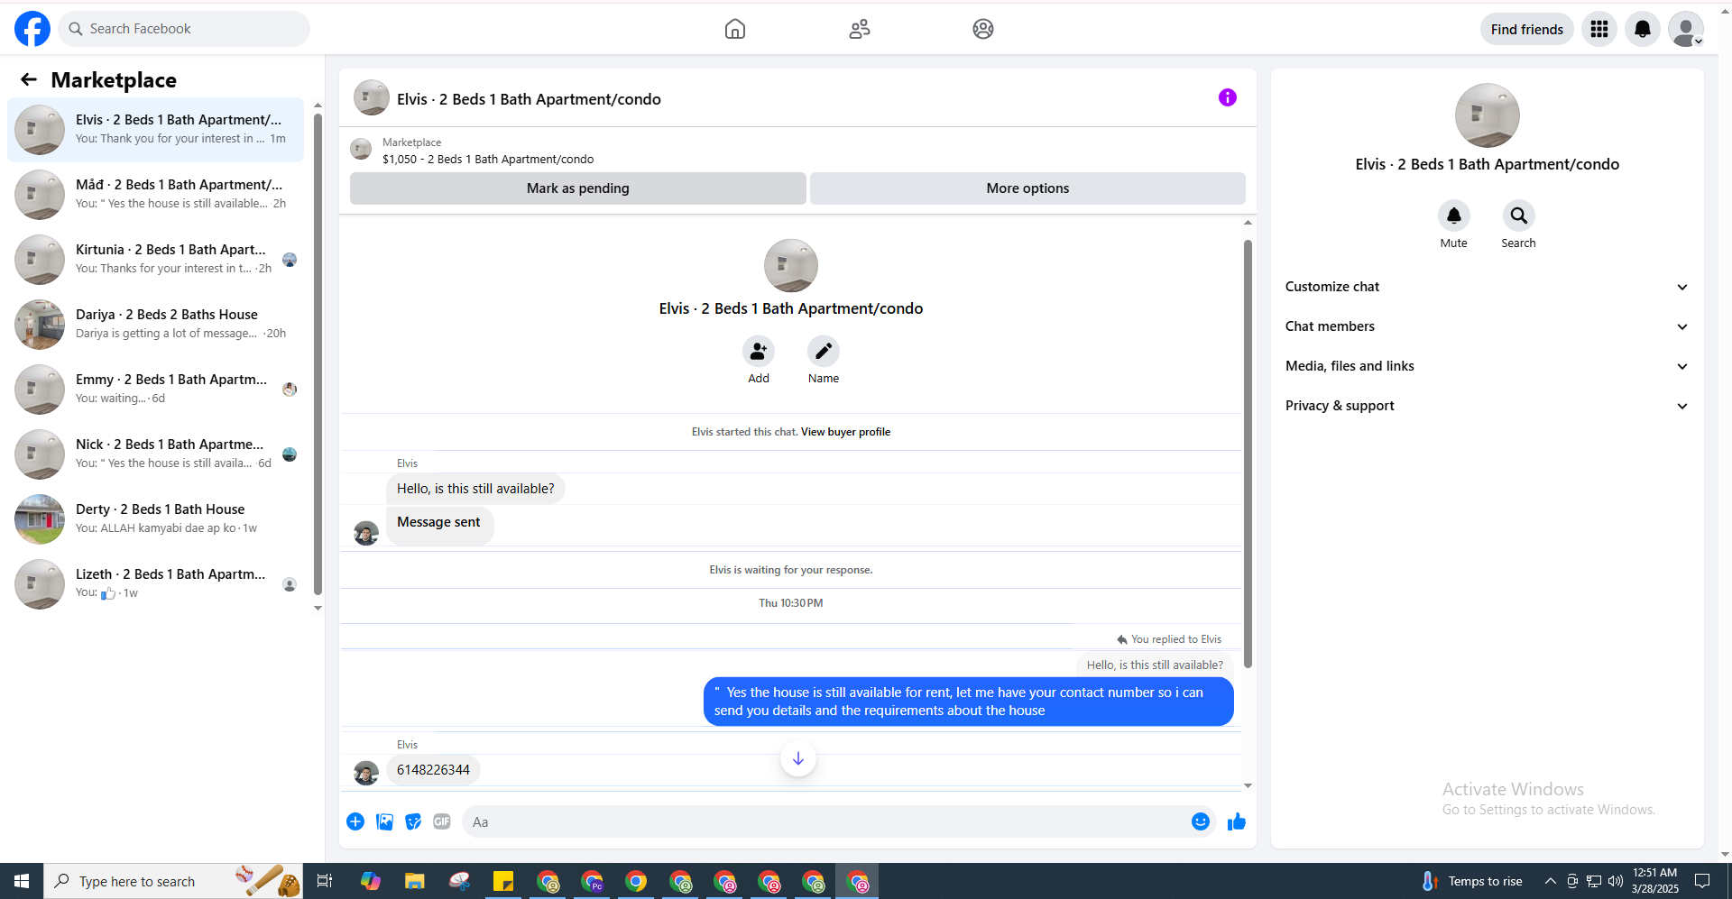Open the Nick conversation
This screenshot has width=1732, height=899.
coord(155,454)
